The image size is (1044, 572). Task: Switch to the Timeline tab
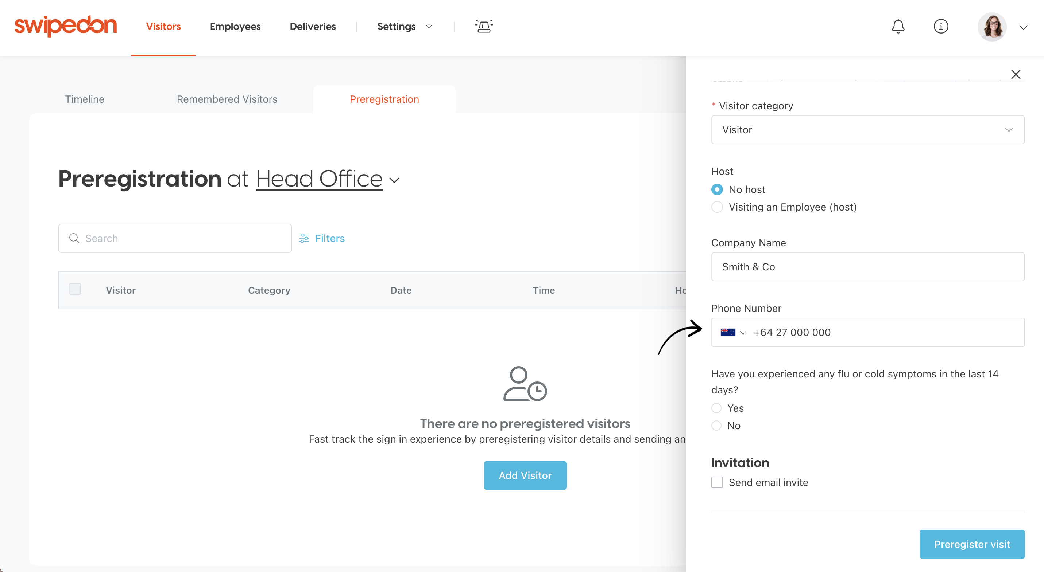pos(85,99)
